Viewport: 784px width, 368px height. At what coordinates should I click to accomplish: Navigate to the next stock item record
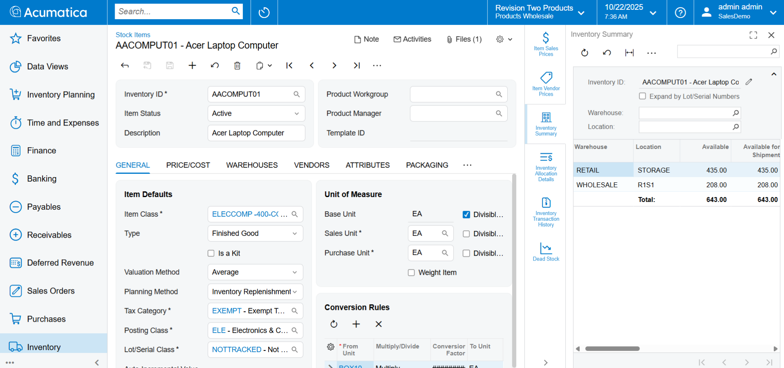(334, 65)
